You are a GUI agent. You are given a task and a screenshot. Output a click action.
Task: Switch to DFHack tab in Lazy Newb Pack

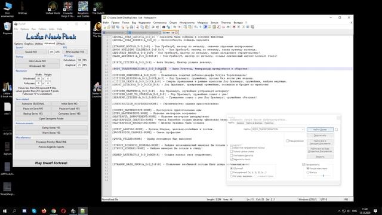[60, 44]
